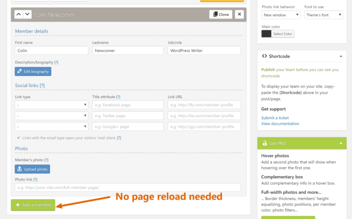Image resolution: width=352 pixels, height=219 pixels.
Task: Click the tw.com link URL field
Action: click(204, 116)
